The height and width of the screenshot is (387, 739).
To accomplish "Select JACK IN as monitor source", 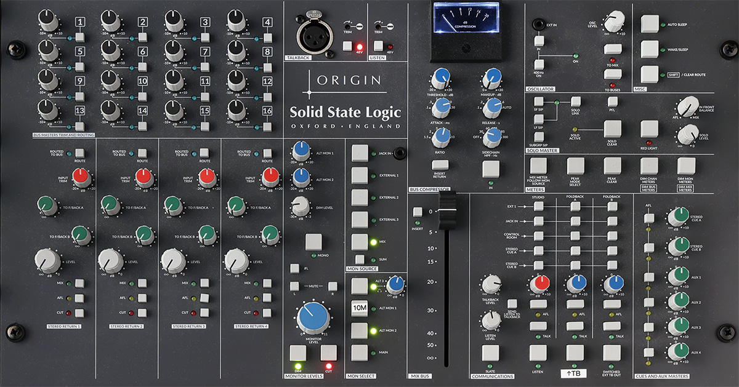I will 359,153.
